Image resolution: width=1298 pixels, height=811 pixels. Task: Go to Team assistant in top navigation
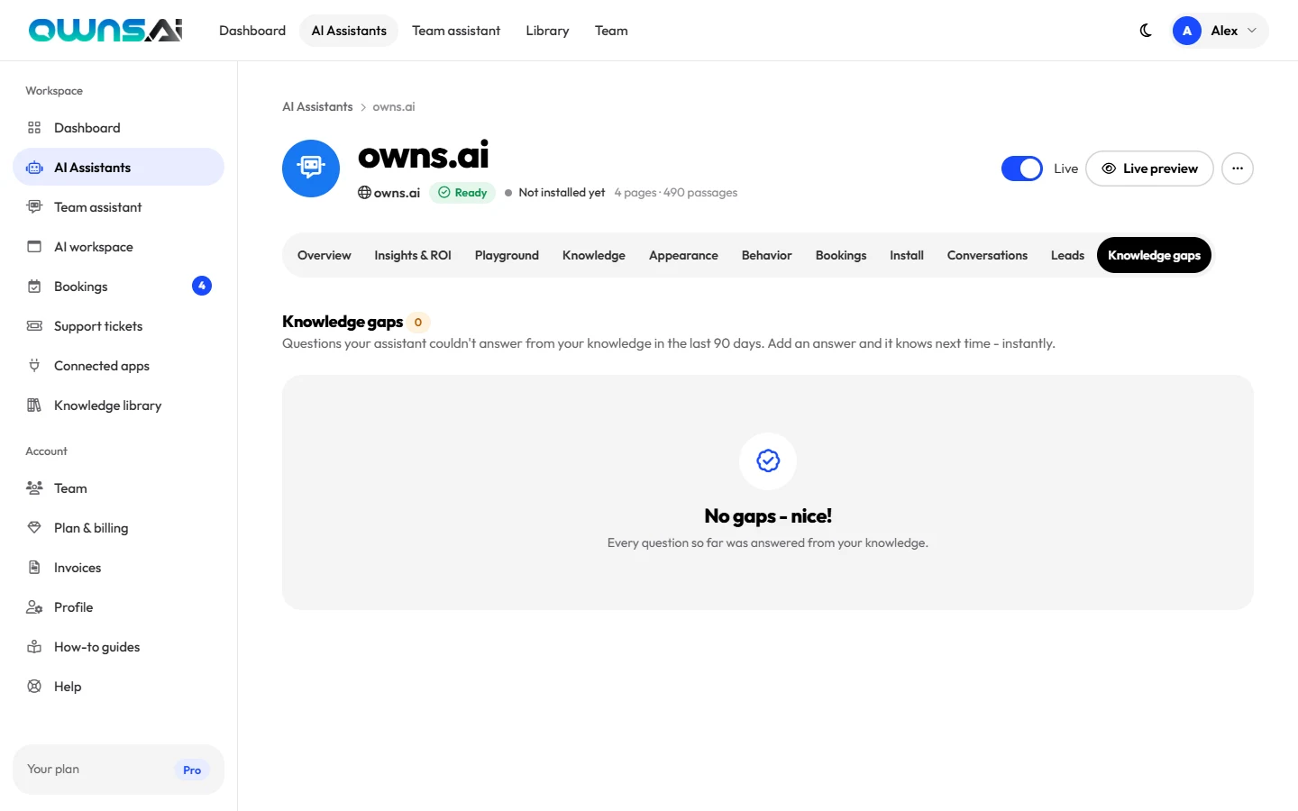click(x=456, y=31)
